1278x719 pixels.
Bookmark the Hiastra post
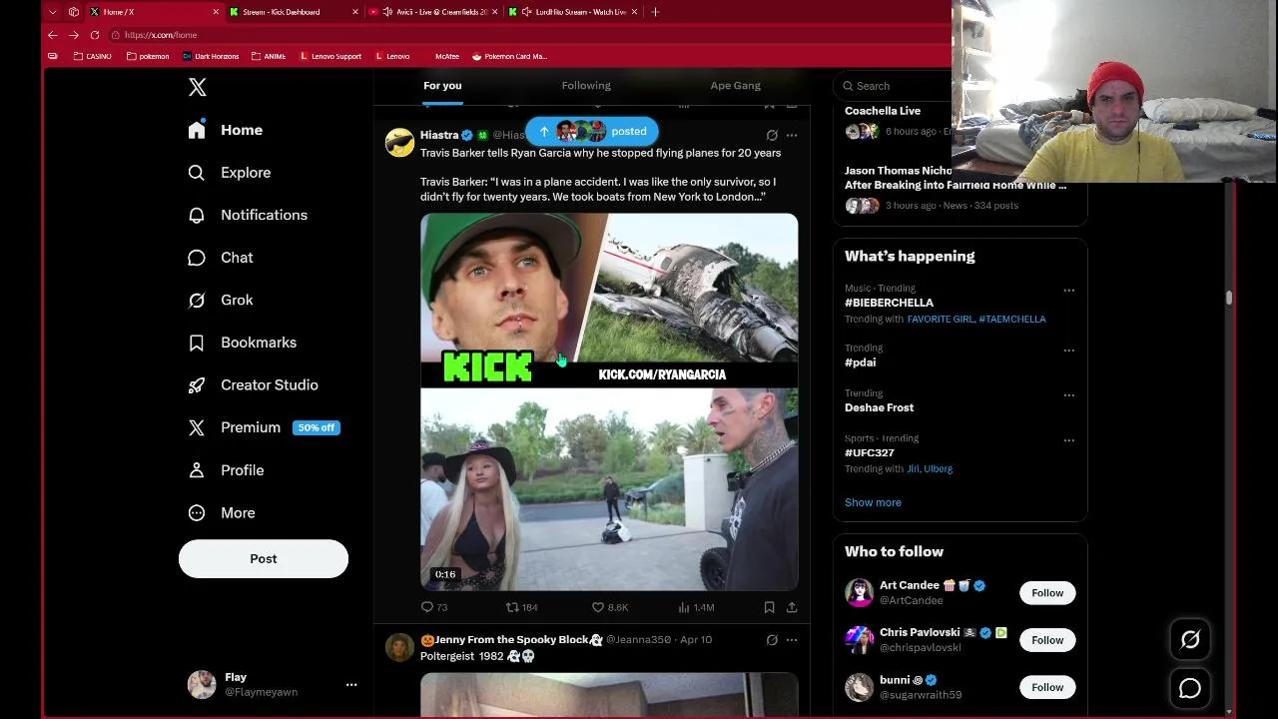[769, 607]
